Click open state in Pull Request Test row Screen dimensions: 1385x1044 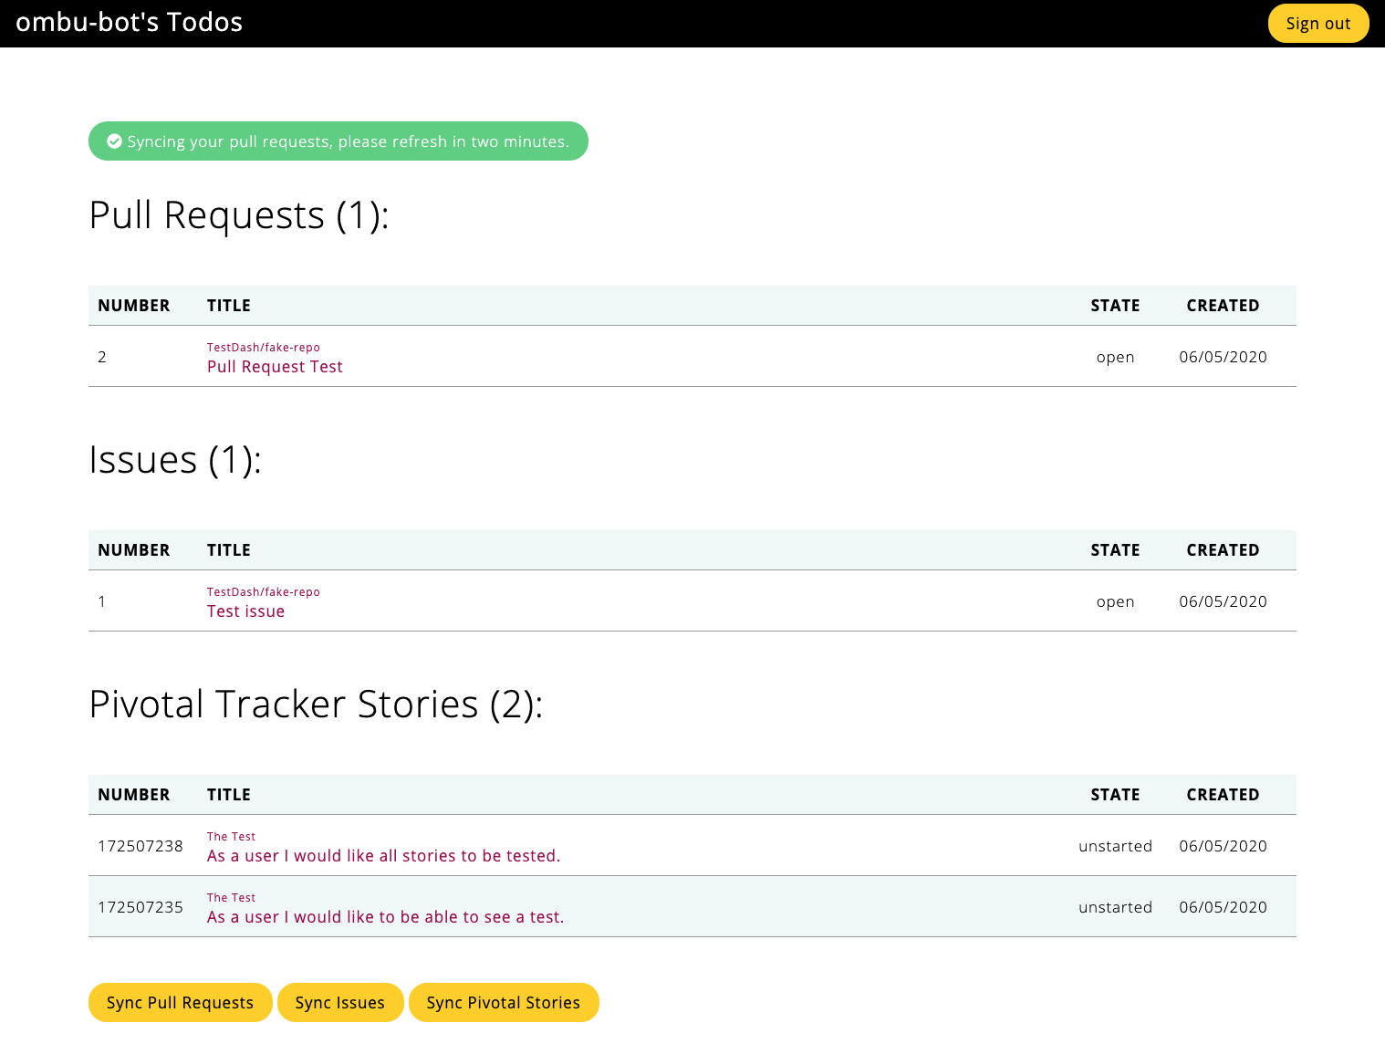point(1115,357)
